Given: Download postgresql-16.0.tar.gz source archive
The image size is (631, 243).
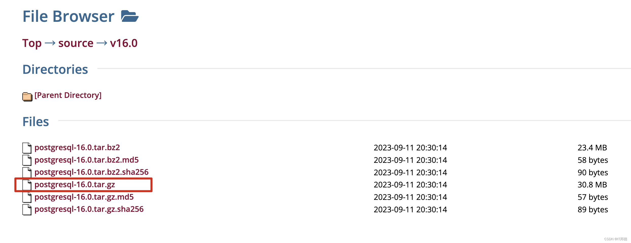Looking at the screenshot, I should [75, 185].
